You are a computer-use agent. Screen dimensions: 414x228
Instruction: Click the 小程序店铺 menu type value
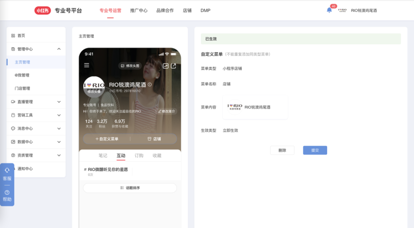pos(232,68)
